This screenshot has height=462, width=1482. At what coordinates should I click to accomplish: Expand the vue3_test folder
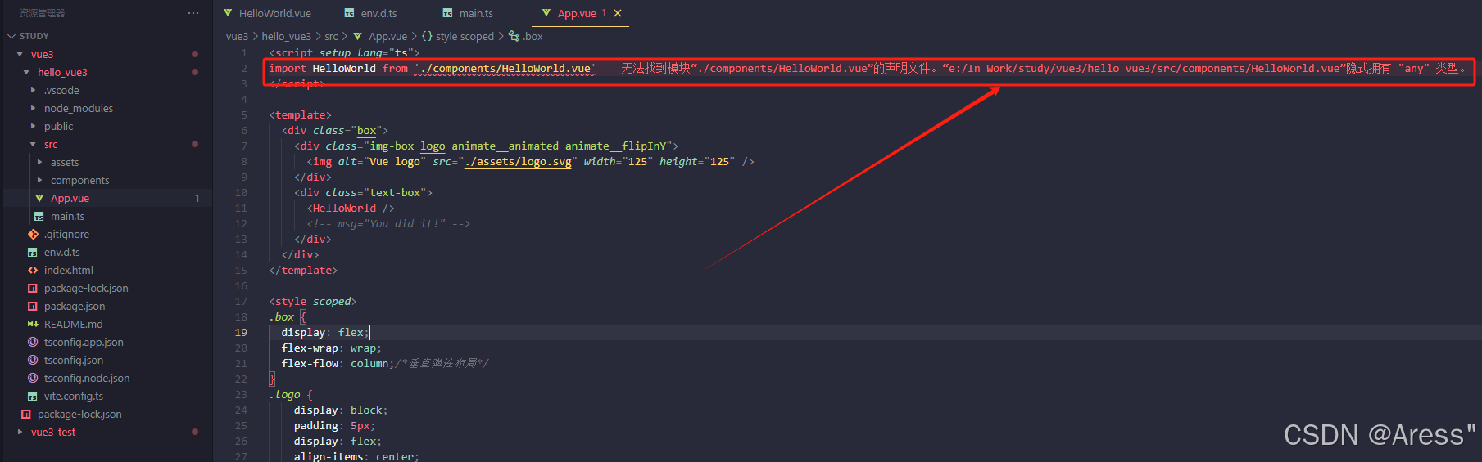[20, 432]
